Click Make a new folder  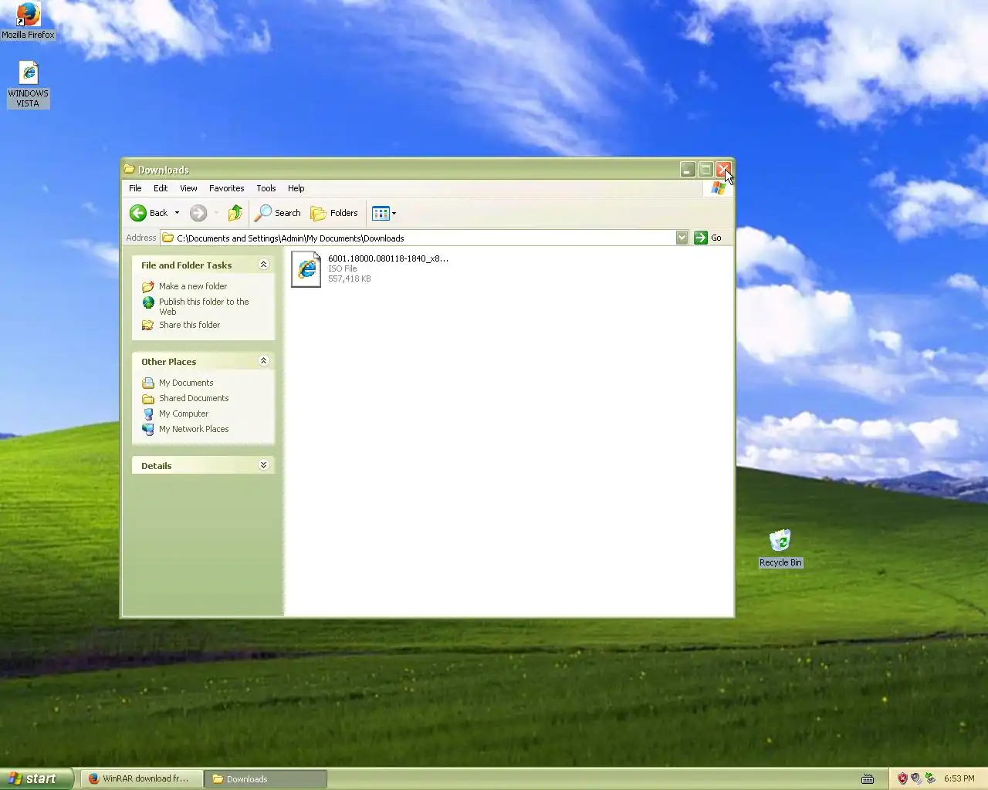click(x=193, y=286)
